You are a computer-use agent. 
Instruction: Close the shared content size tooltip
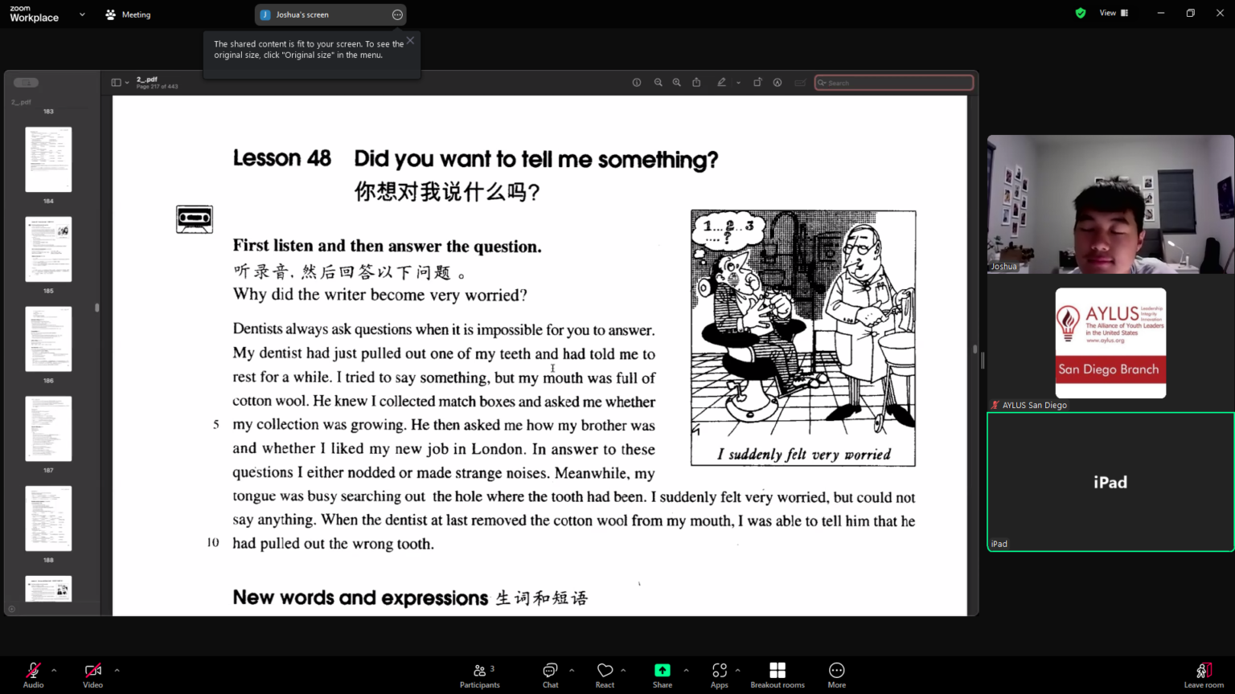[x=410, y=40]
